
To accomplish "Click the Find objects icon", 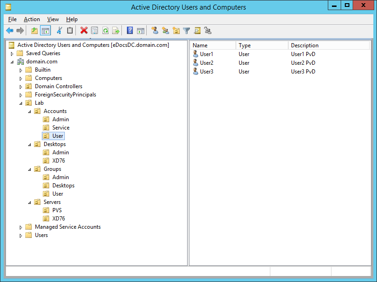I will pos(197,31).
